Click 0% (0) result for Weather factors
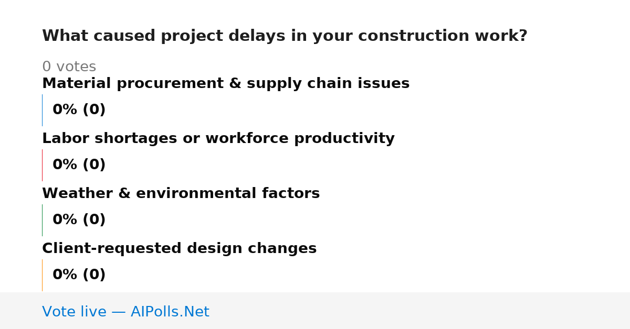Viewport: 630px width, 329px height. (79, 220)
